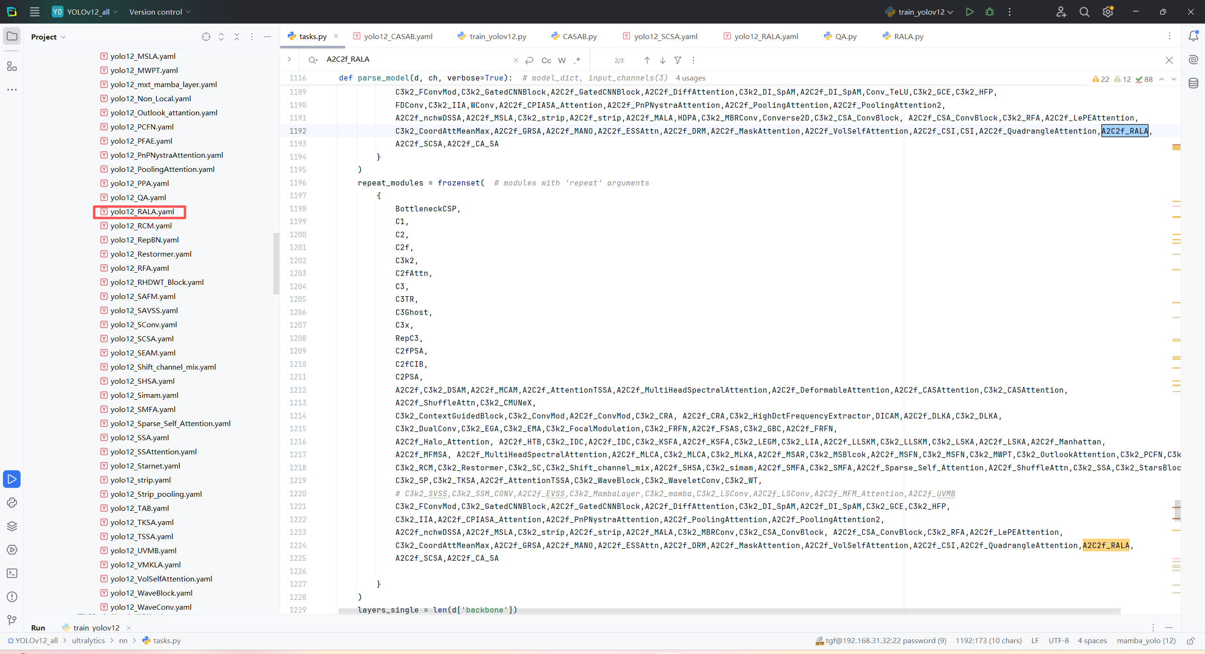Screen dimensions: 1205x654
Task: Open the Git version control tool window
Action: pos(12,620)
